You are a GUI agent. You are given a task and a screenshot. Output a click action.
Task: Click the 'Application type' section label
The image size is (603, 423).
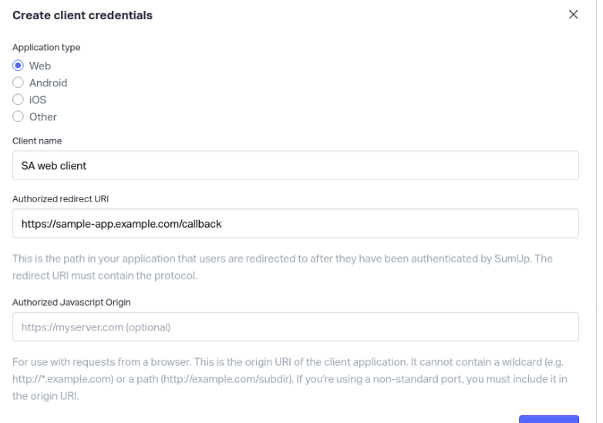[x=46, y=48]
